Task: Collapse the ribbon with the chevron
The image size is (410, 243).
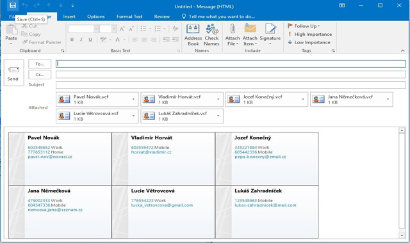Action: click(403, 51)
